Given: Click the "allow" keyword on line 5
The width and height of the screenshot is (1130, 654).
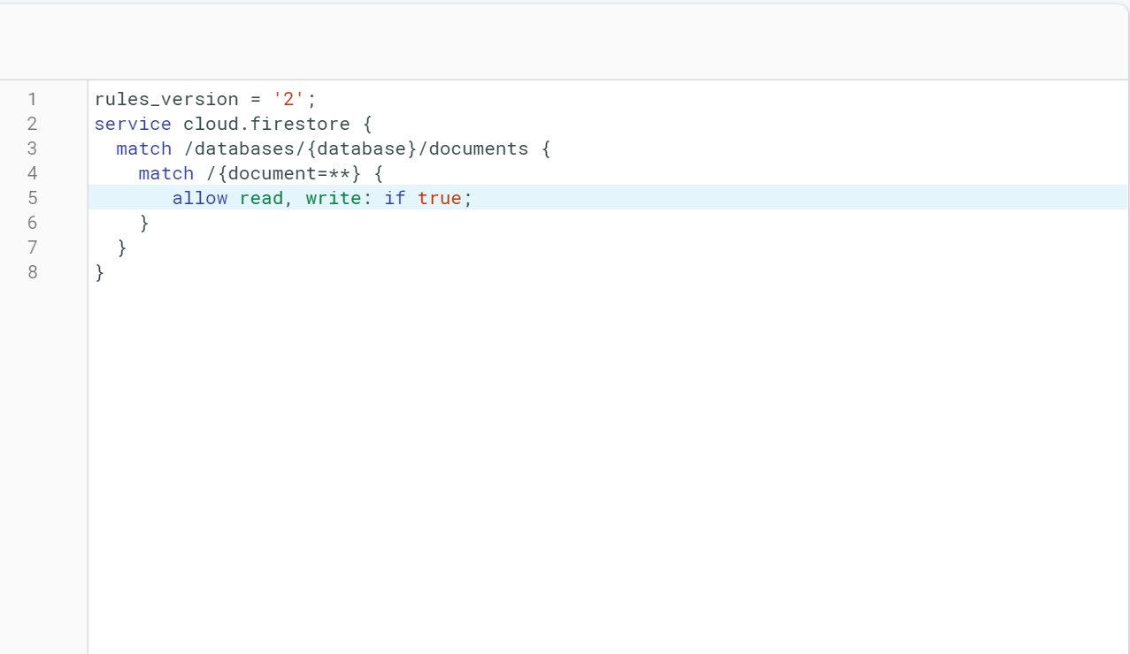Looking at the screenshot, I should [x=200, y=198].
